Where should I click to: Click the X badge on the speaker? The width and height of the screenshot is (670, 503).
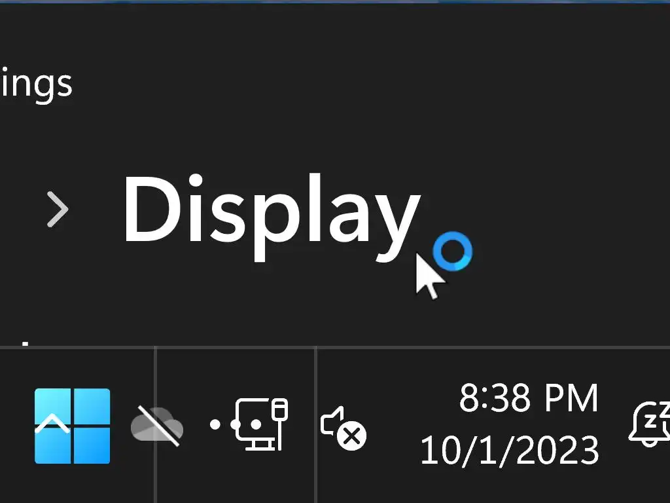(x=352, y=436)
